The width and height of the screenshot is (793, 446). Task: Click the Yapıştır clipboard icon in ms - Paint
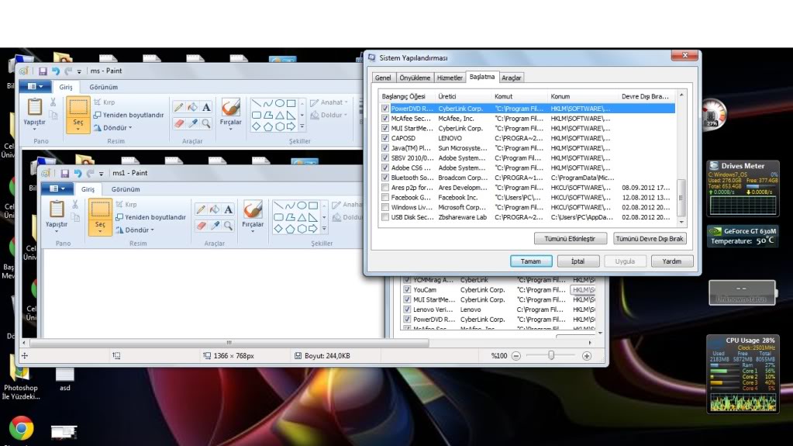coord(34,107)
